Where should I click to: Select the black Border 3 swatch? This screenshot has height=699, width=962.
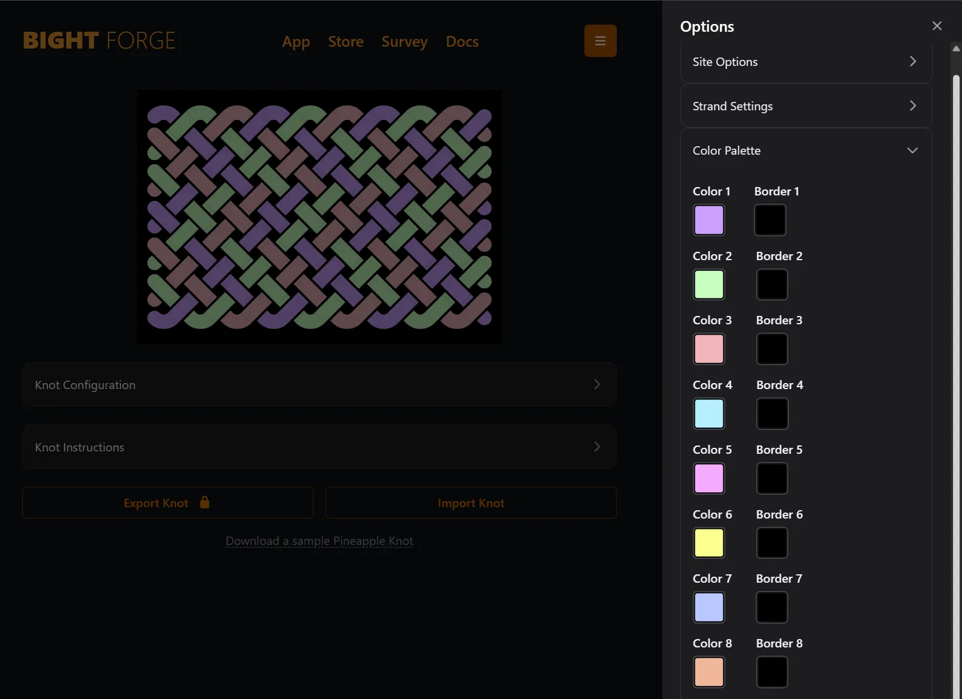(772, 349)
